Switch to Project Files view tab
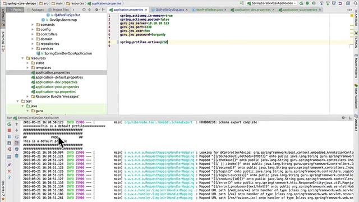The width and height of the screenshot is (359, 202). (x=58, y=10)
